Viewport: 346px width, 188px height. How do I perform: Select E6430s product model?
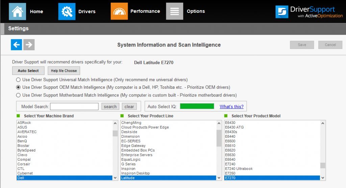(x=272, y=132)
